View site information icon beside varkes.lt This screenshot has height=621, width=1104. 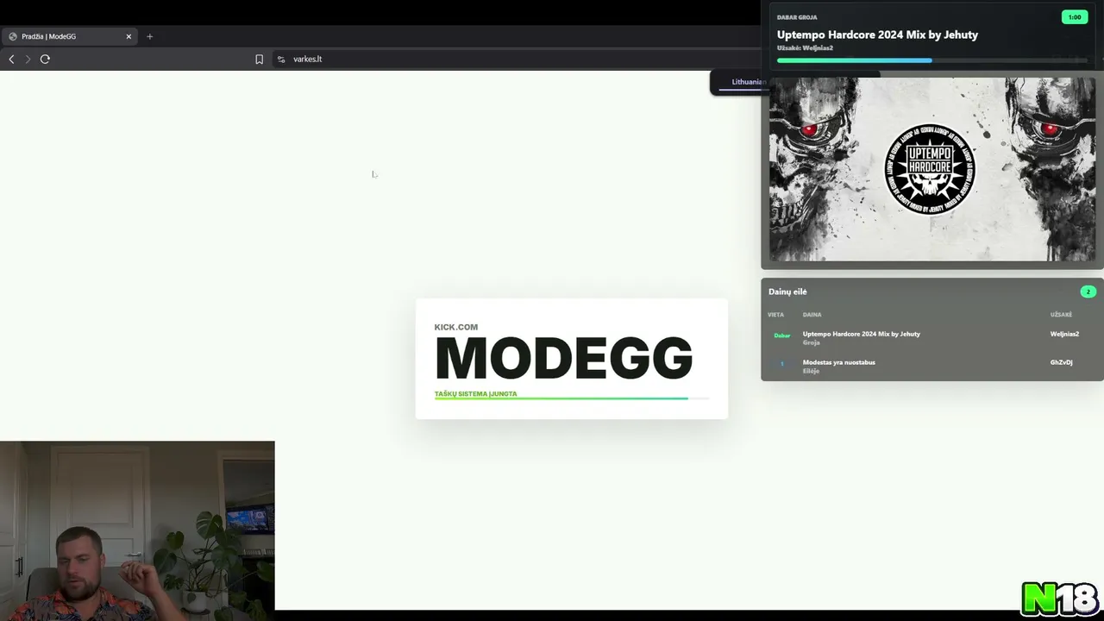280,59
